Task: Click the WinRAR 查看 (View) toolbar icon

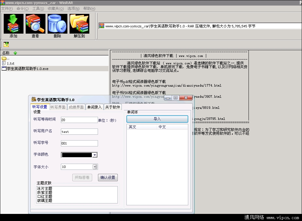Action: point(36,26)
